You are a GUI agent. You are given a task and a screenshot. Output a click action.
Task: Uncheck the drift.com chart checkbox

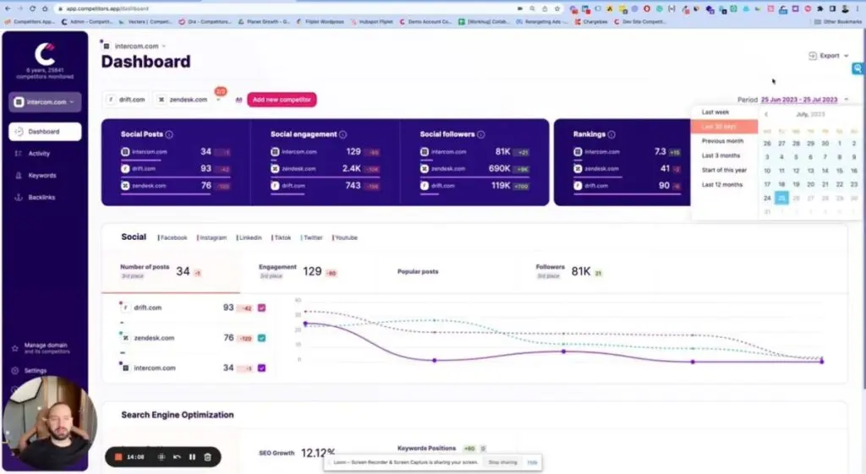262,308
